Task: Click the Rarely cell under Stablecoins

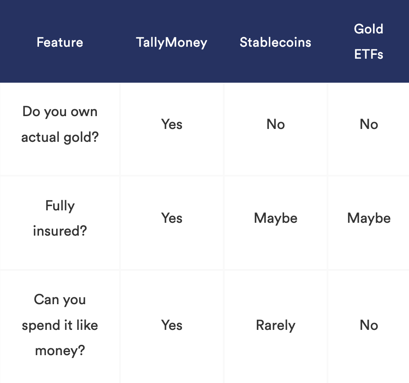Action: pyautogui.click(x=275, y=326)
